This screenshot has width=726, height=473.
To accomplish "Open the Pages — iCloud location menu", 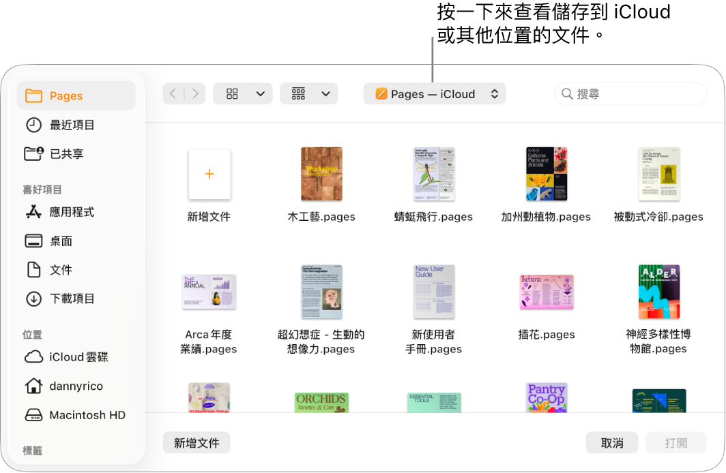I will coord(435,93).
